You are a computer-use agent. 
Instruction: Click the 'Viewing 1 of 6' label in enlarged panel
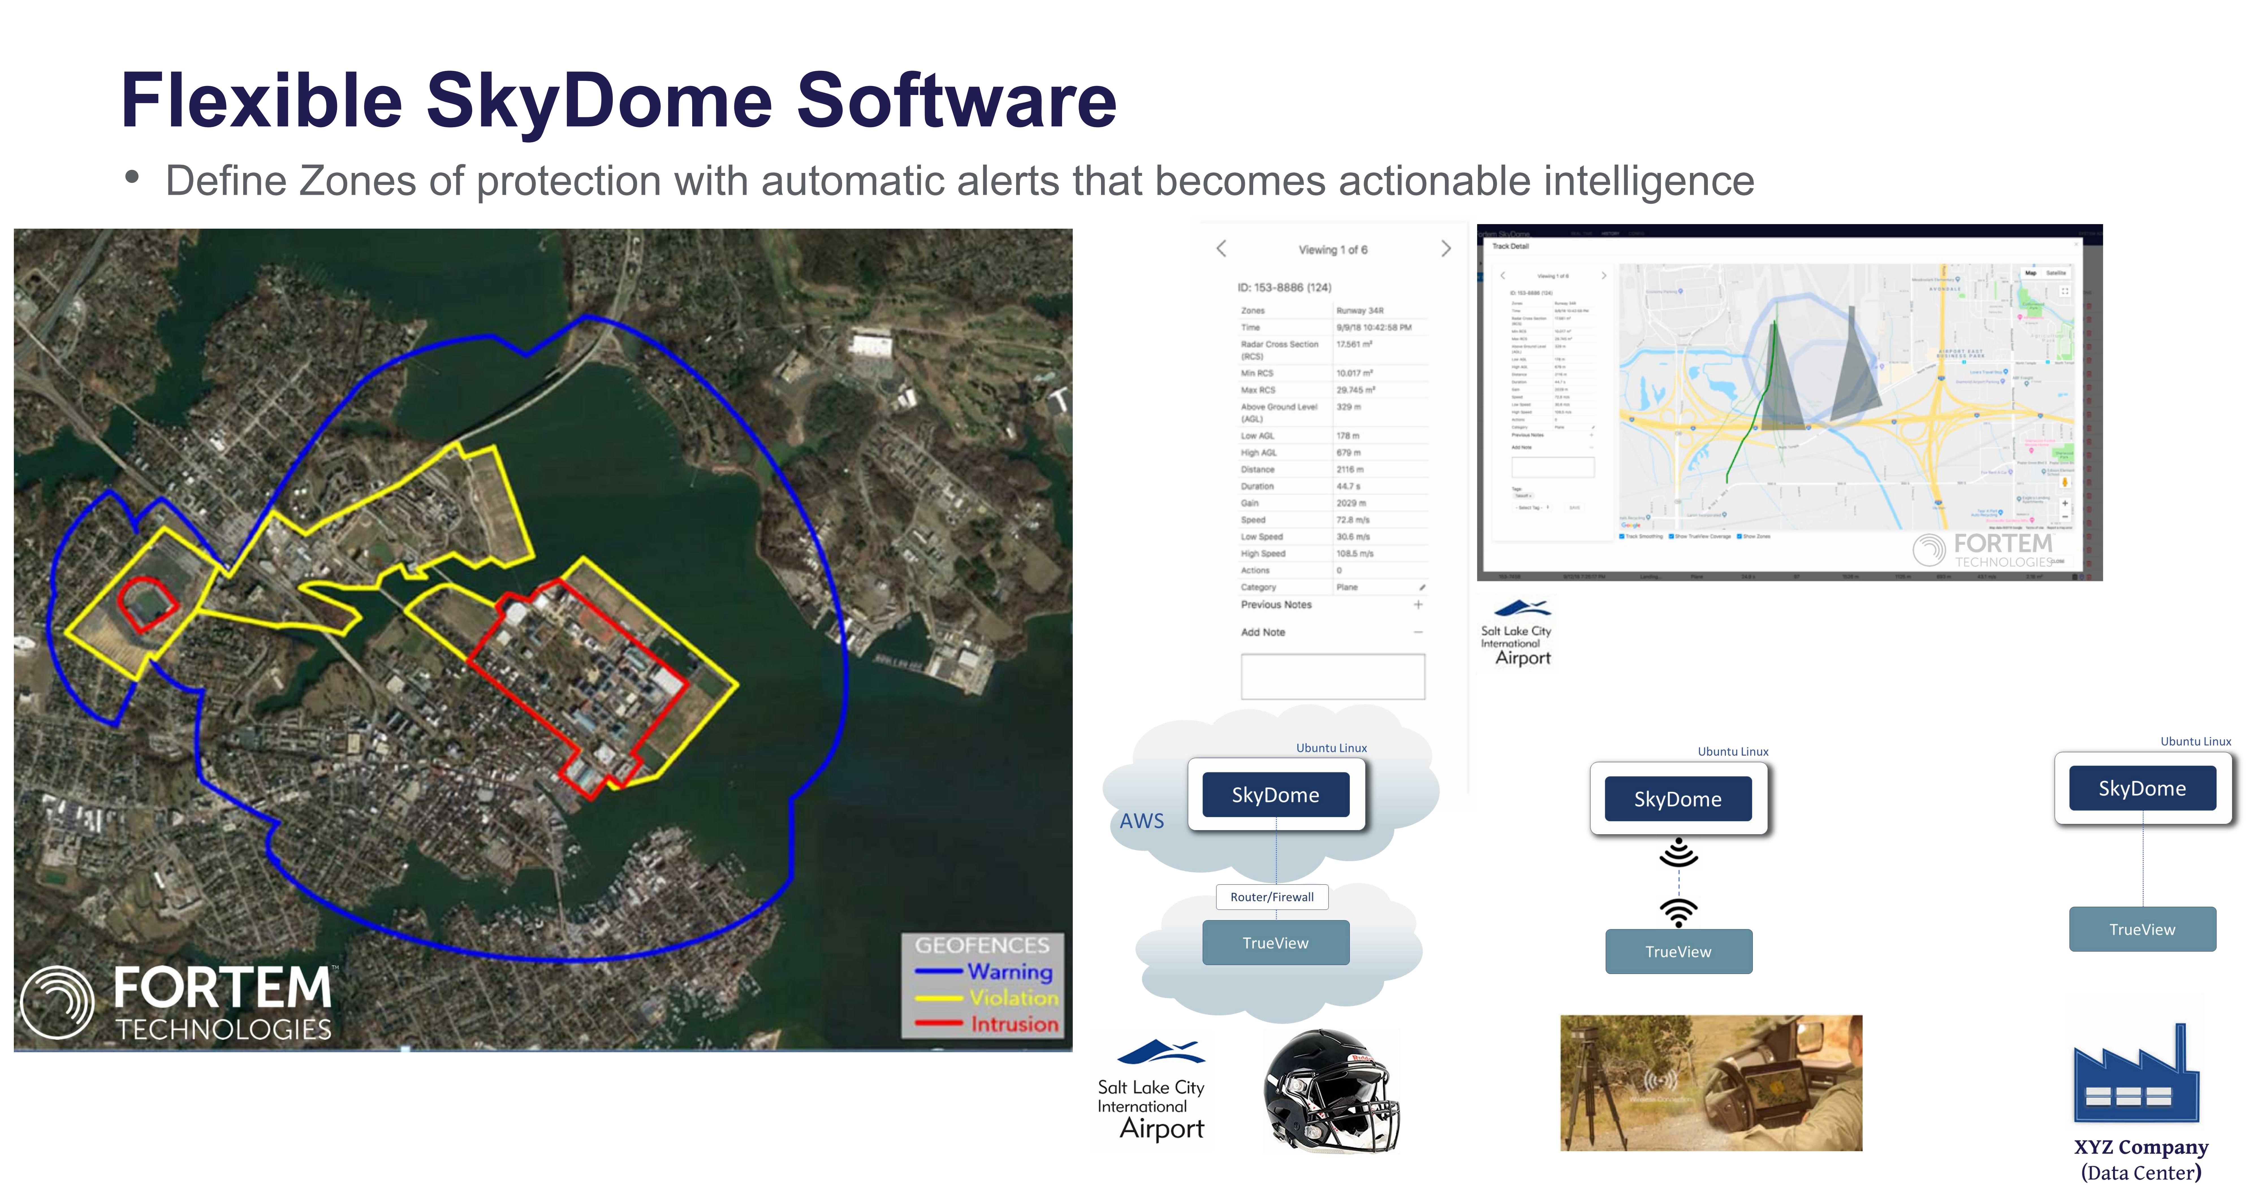[1333, 250]
